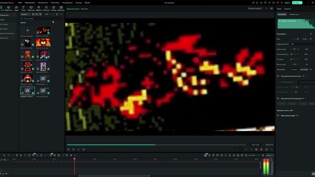315x177 pixels.
Task: Select the Основной sub-tab in audio properties
Action: (282, 14)
